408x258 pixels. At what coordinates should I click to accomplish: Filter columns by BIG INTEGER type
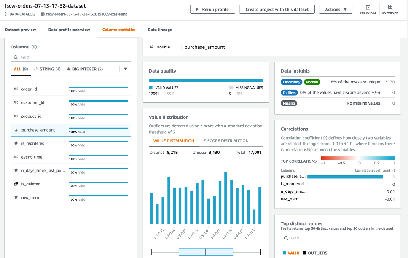(x=85, y=69)
